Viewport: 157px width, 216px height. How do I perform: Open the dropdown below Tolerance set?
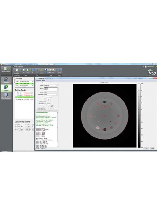(48, 97)
